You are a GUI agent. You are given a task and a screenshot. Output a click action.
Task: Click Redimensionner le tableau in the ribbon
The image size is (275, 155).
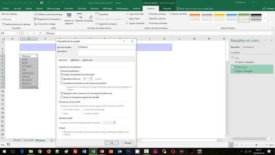16,24
